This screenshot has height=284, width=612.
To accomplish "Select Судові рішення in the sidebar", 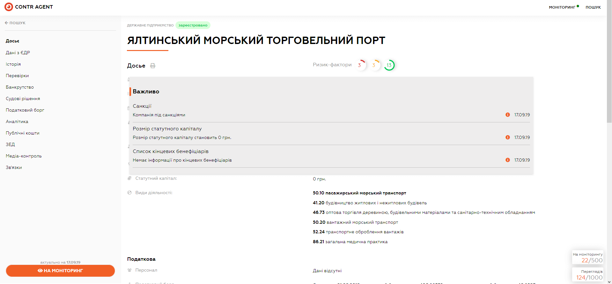I will coord(23,98).
